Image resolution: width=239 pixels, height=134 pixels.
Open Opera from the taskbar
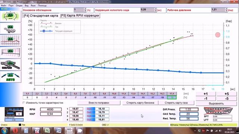coord(15,131)
